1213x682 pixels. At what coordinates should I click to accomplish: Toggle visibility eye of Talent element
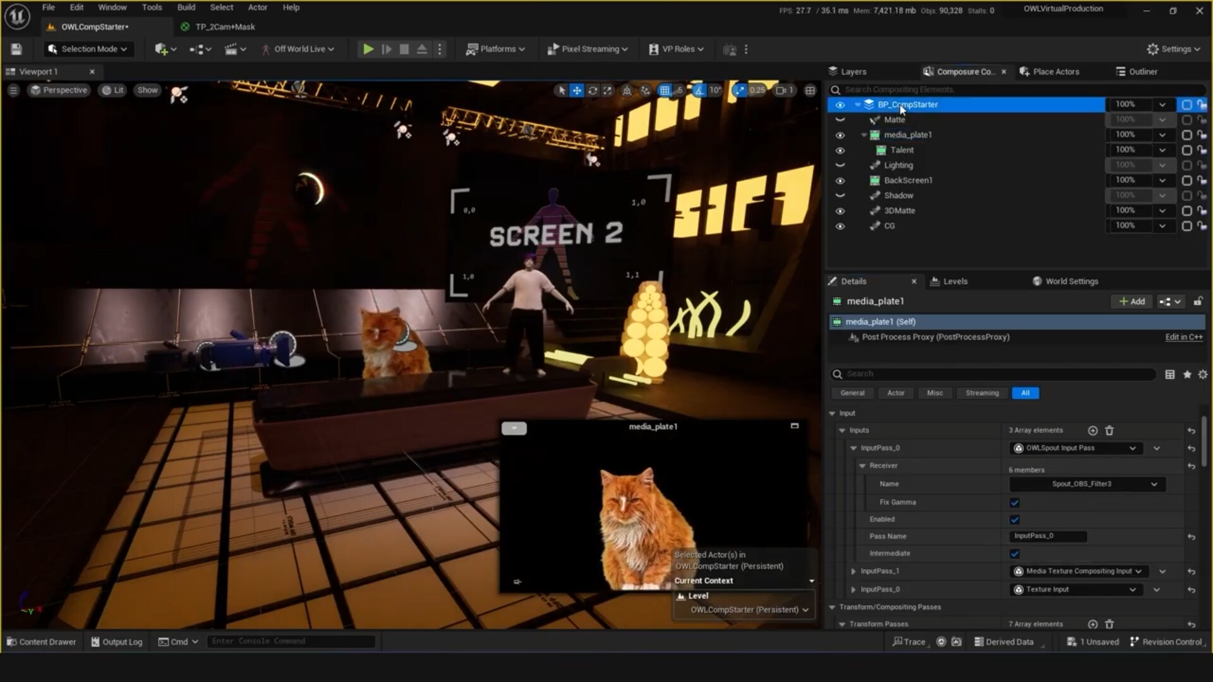840,150
